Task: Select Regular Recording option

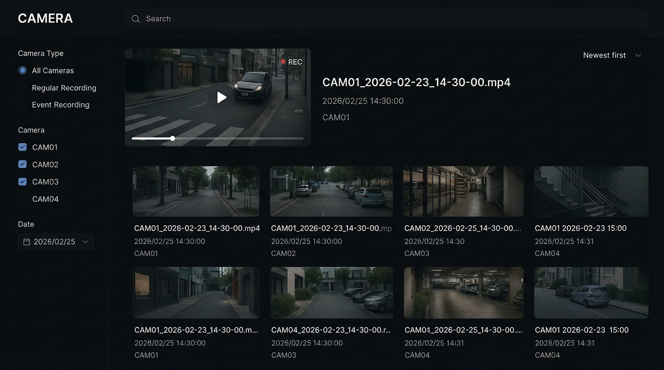Action: click(x=22, y=88)
